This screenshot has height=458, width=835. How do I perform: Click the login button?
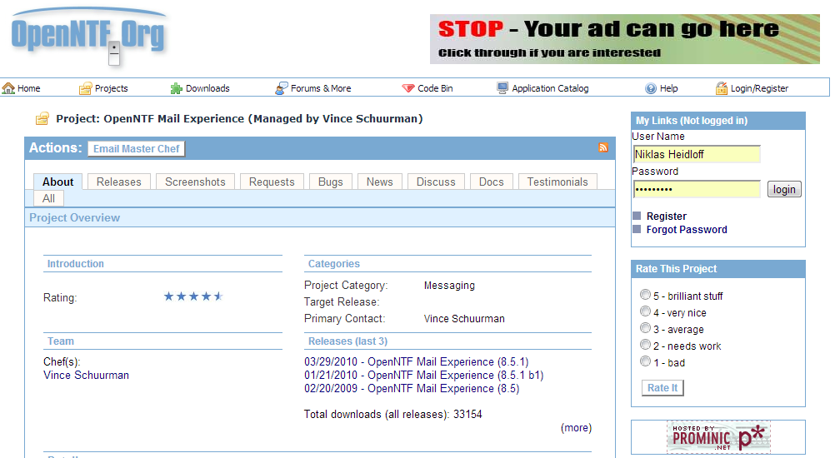(x=784, y=189)
